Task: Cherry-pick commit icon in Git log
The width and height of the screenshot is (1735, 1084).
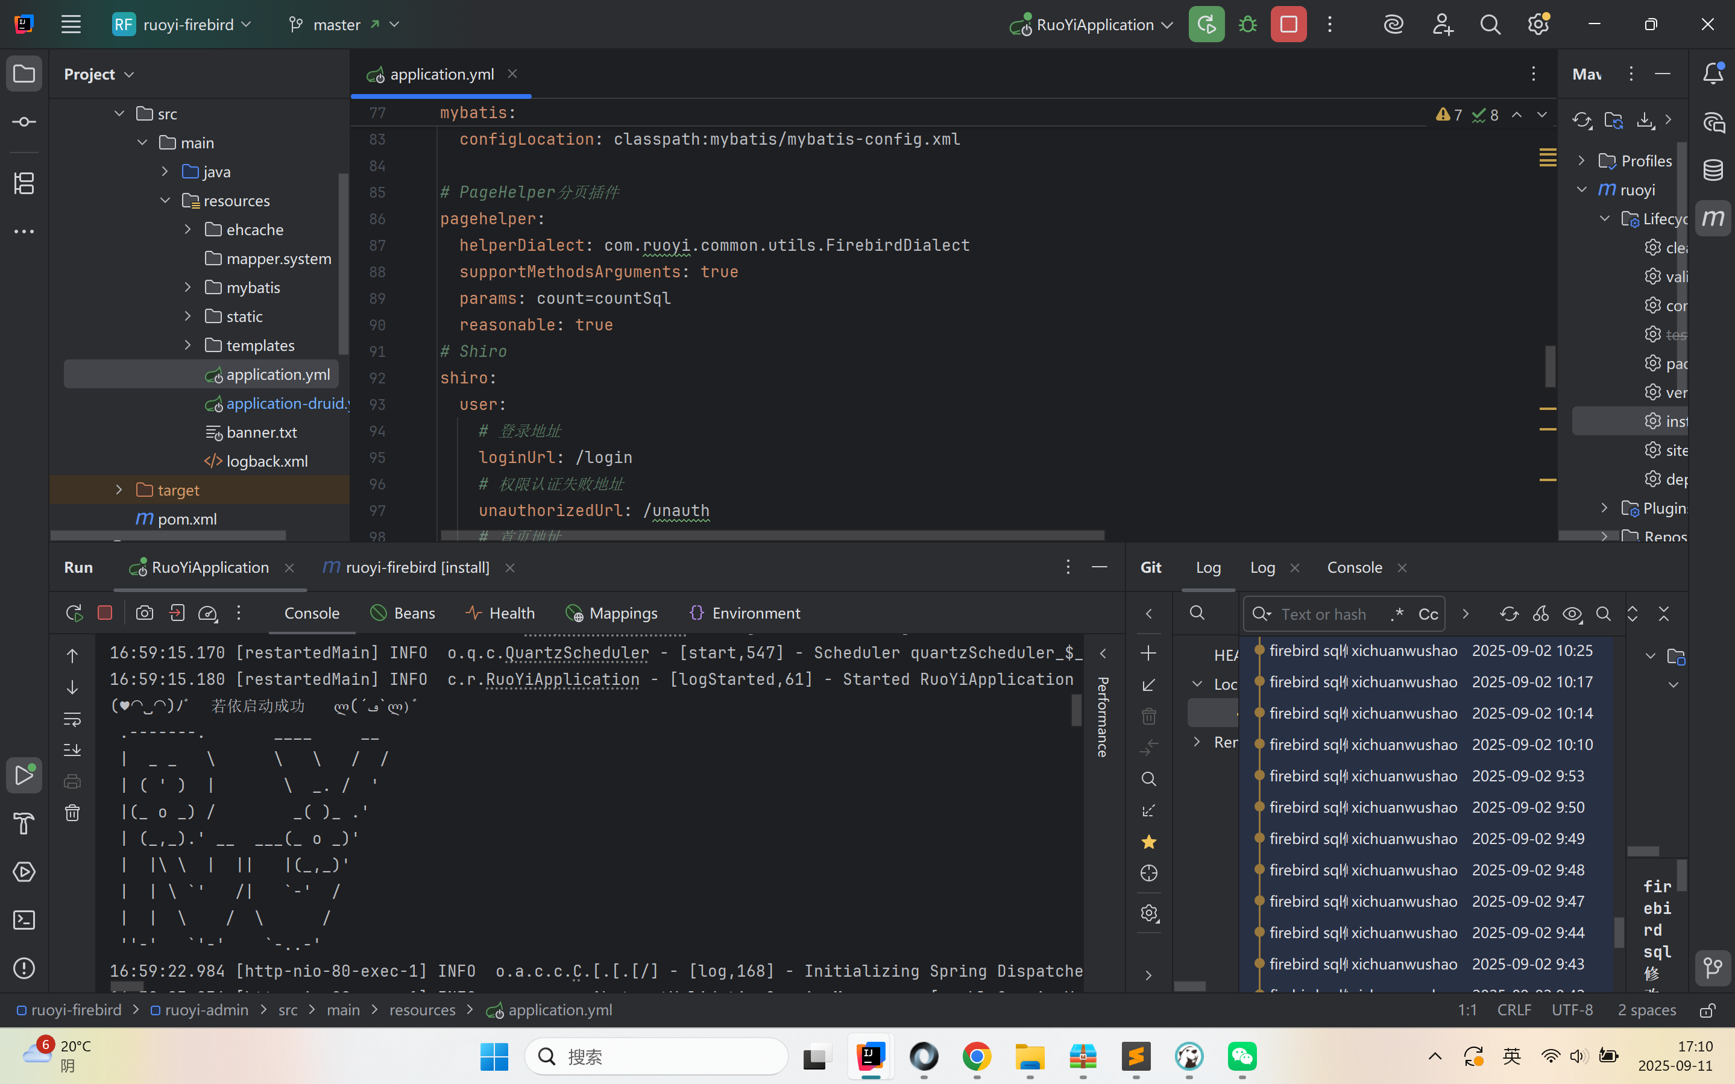Action: click(x=1541, y=614)
